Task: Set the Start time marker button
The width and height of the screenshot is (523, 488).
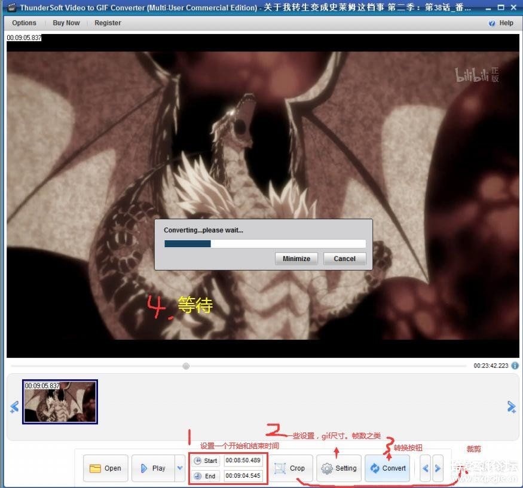Action: [x=206, y=461]
